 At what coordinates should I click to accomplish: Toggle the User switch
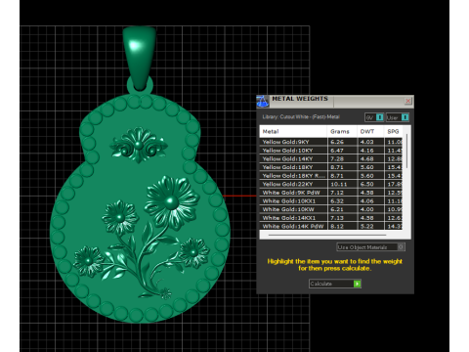tap(398, 117)
